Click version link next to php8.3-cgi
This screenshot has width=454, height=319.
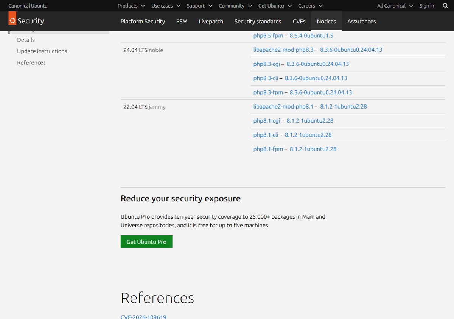pos(318,64)
